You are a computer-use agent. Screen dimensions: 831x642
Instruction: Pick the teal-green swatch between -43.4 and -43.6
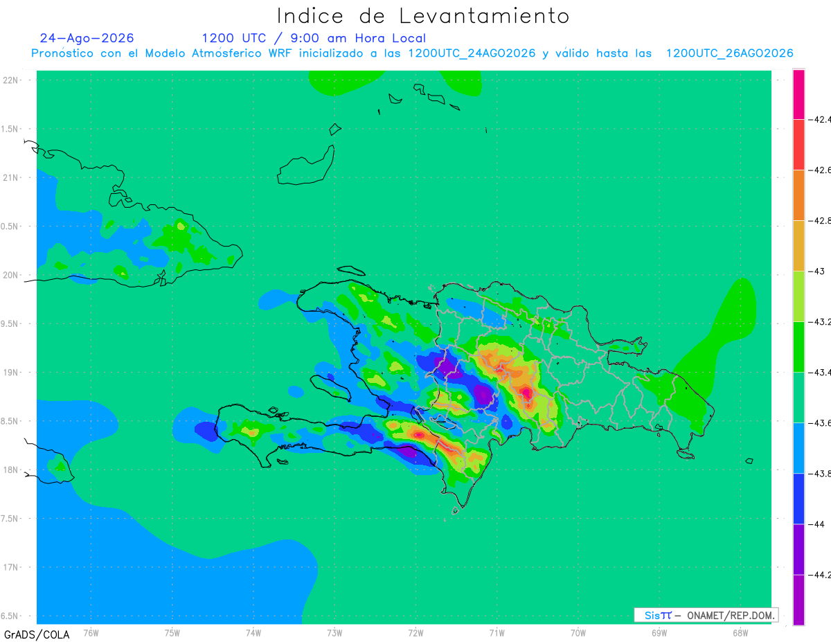click(x=798, y=398)
